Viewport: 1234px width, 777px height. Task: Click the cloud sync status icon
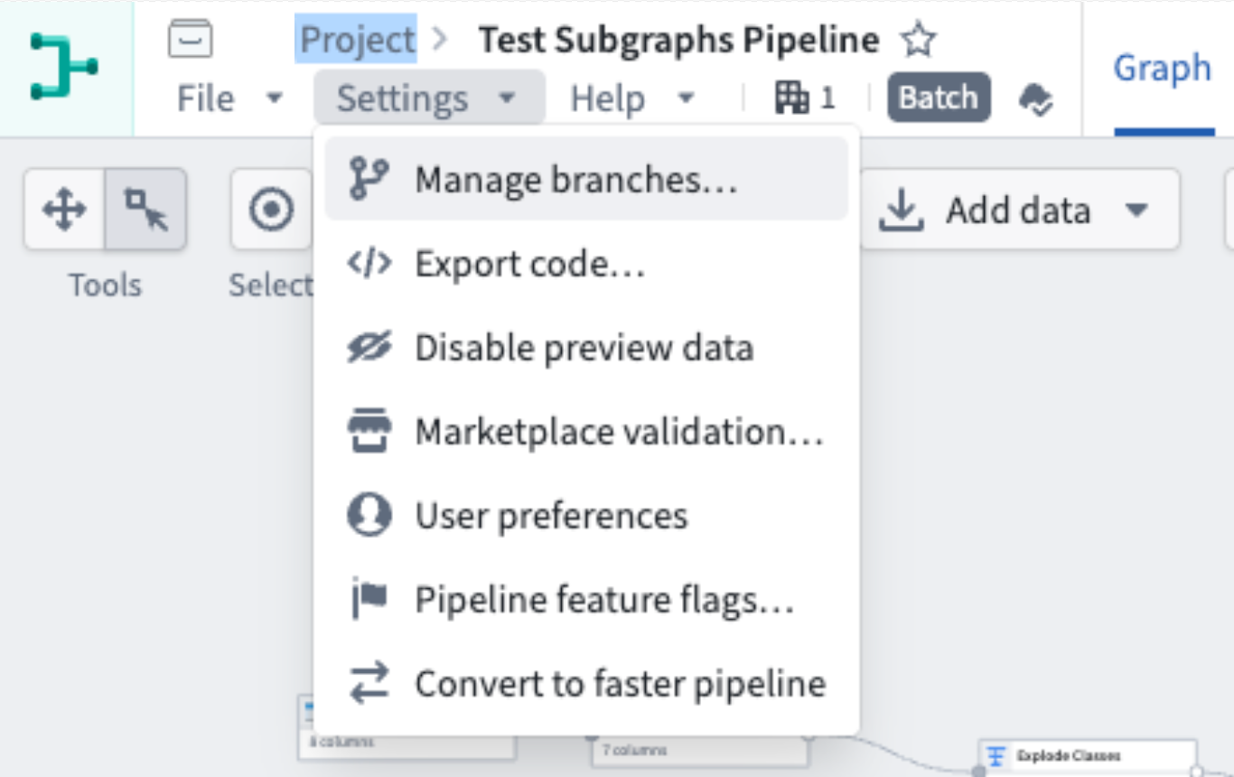click(1035, 98)
